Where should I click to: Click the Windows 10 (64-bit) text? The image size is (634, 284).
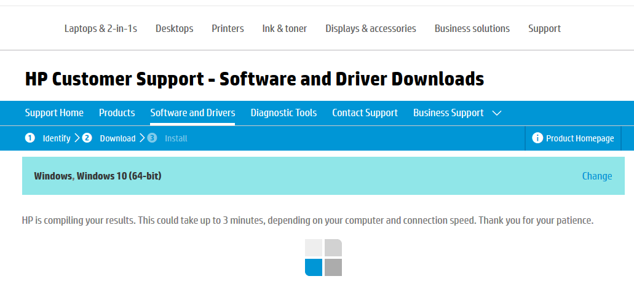pos(119,176)
